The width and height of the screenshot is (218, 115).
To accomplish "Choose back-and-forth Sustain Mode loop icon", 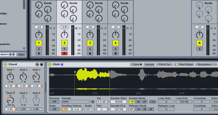I will (145, 102).
